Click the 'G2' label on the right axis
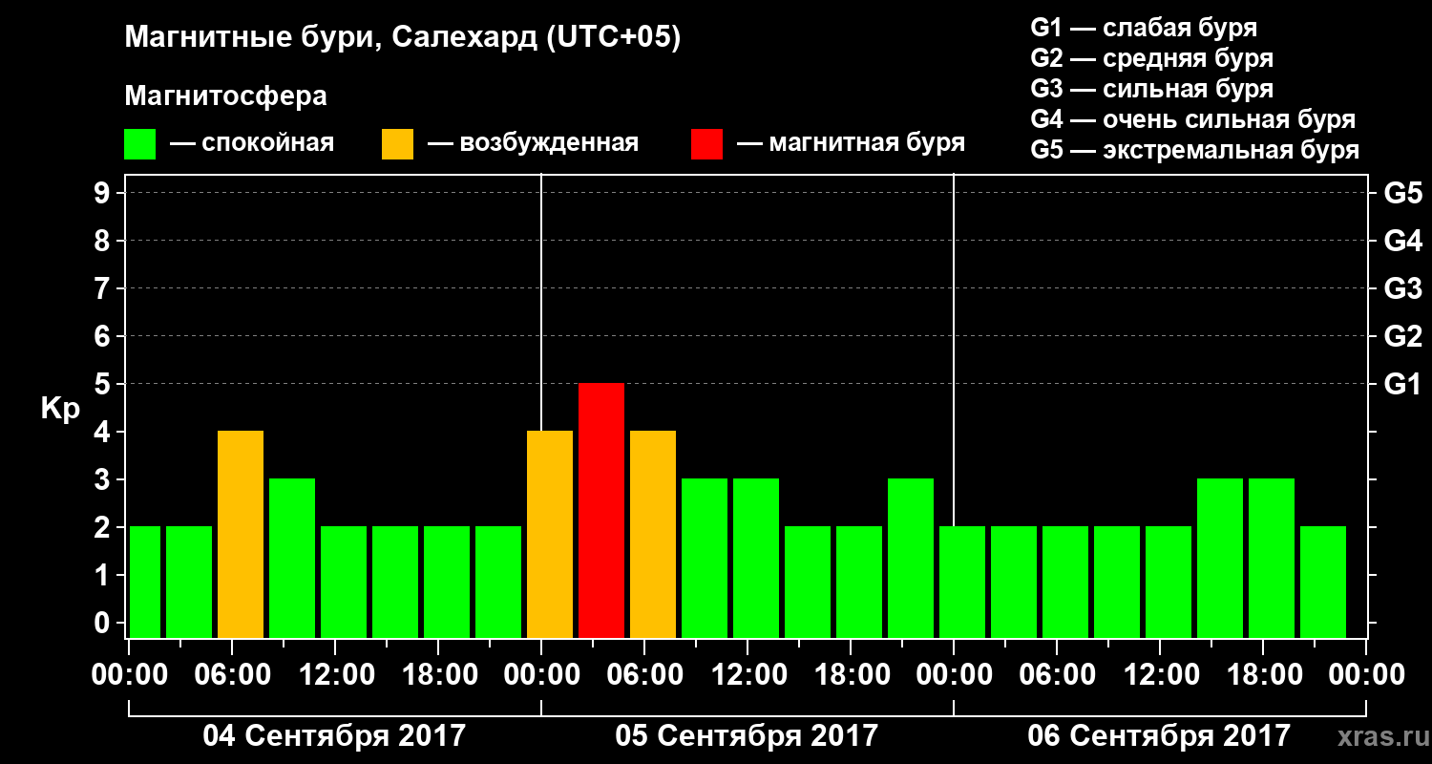This screenshot has width=1432, height=764. coord(1402,336)
